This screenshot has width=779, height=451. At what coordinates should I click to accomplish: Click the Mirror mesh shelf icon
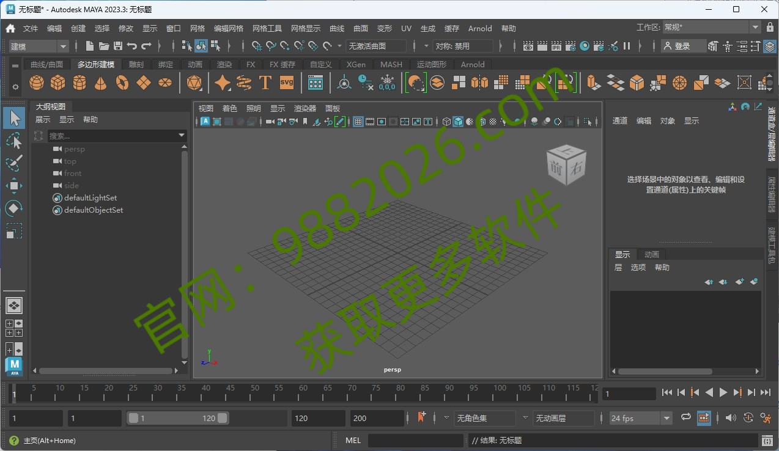pos(480,82)
